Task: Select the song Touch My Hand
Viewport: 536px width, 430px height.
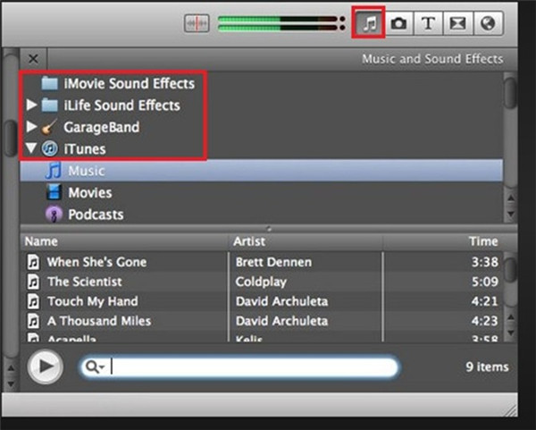Action: click(x=93, y=301)
